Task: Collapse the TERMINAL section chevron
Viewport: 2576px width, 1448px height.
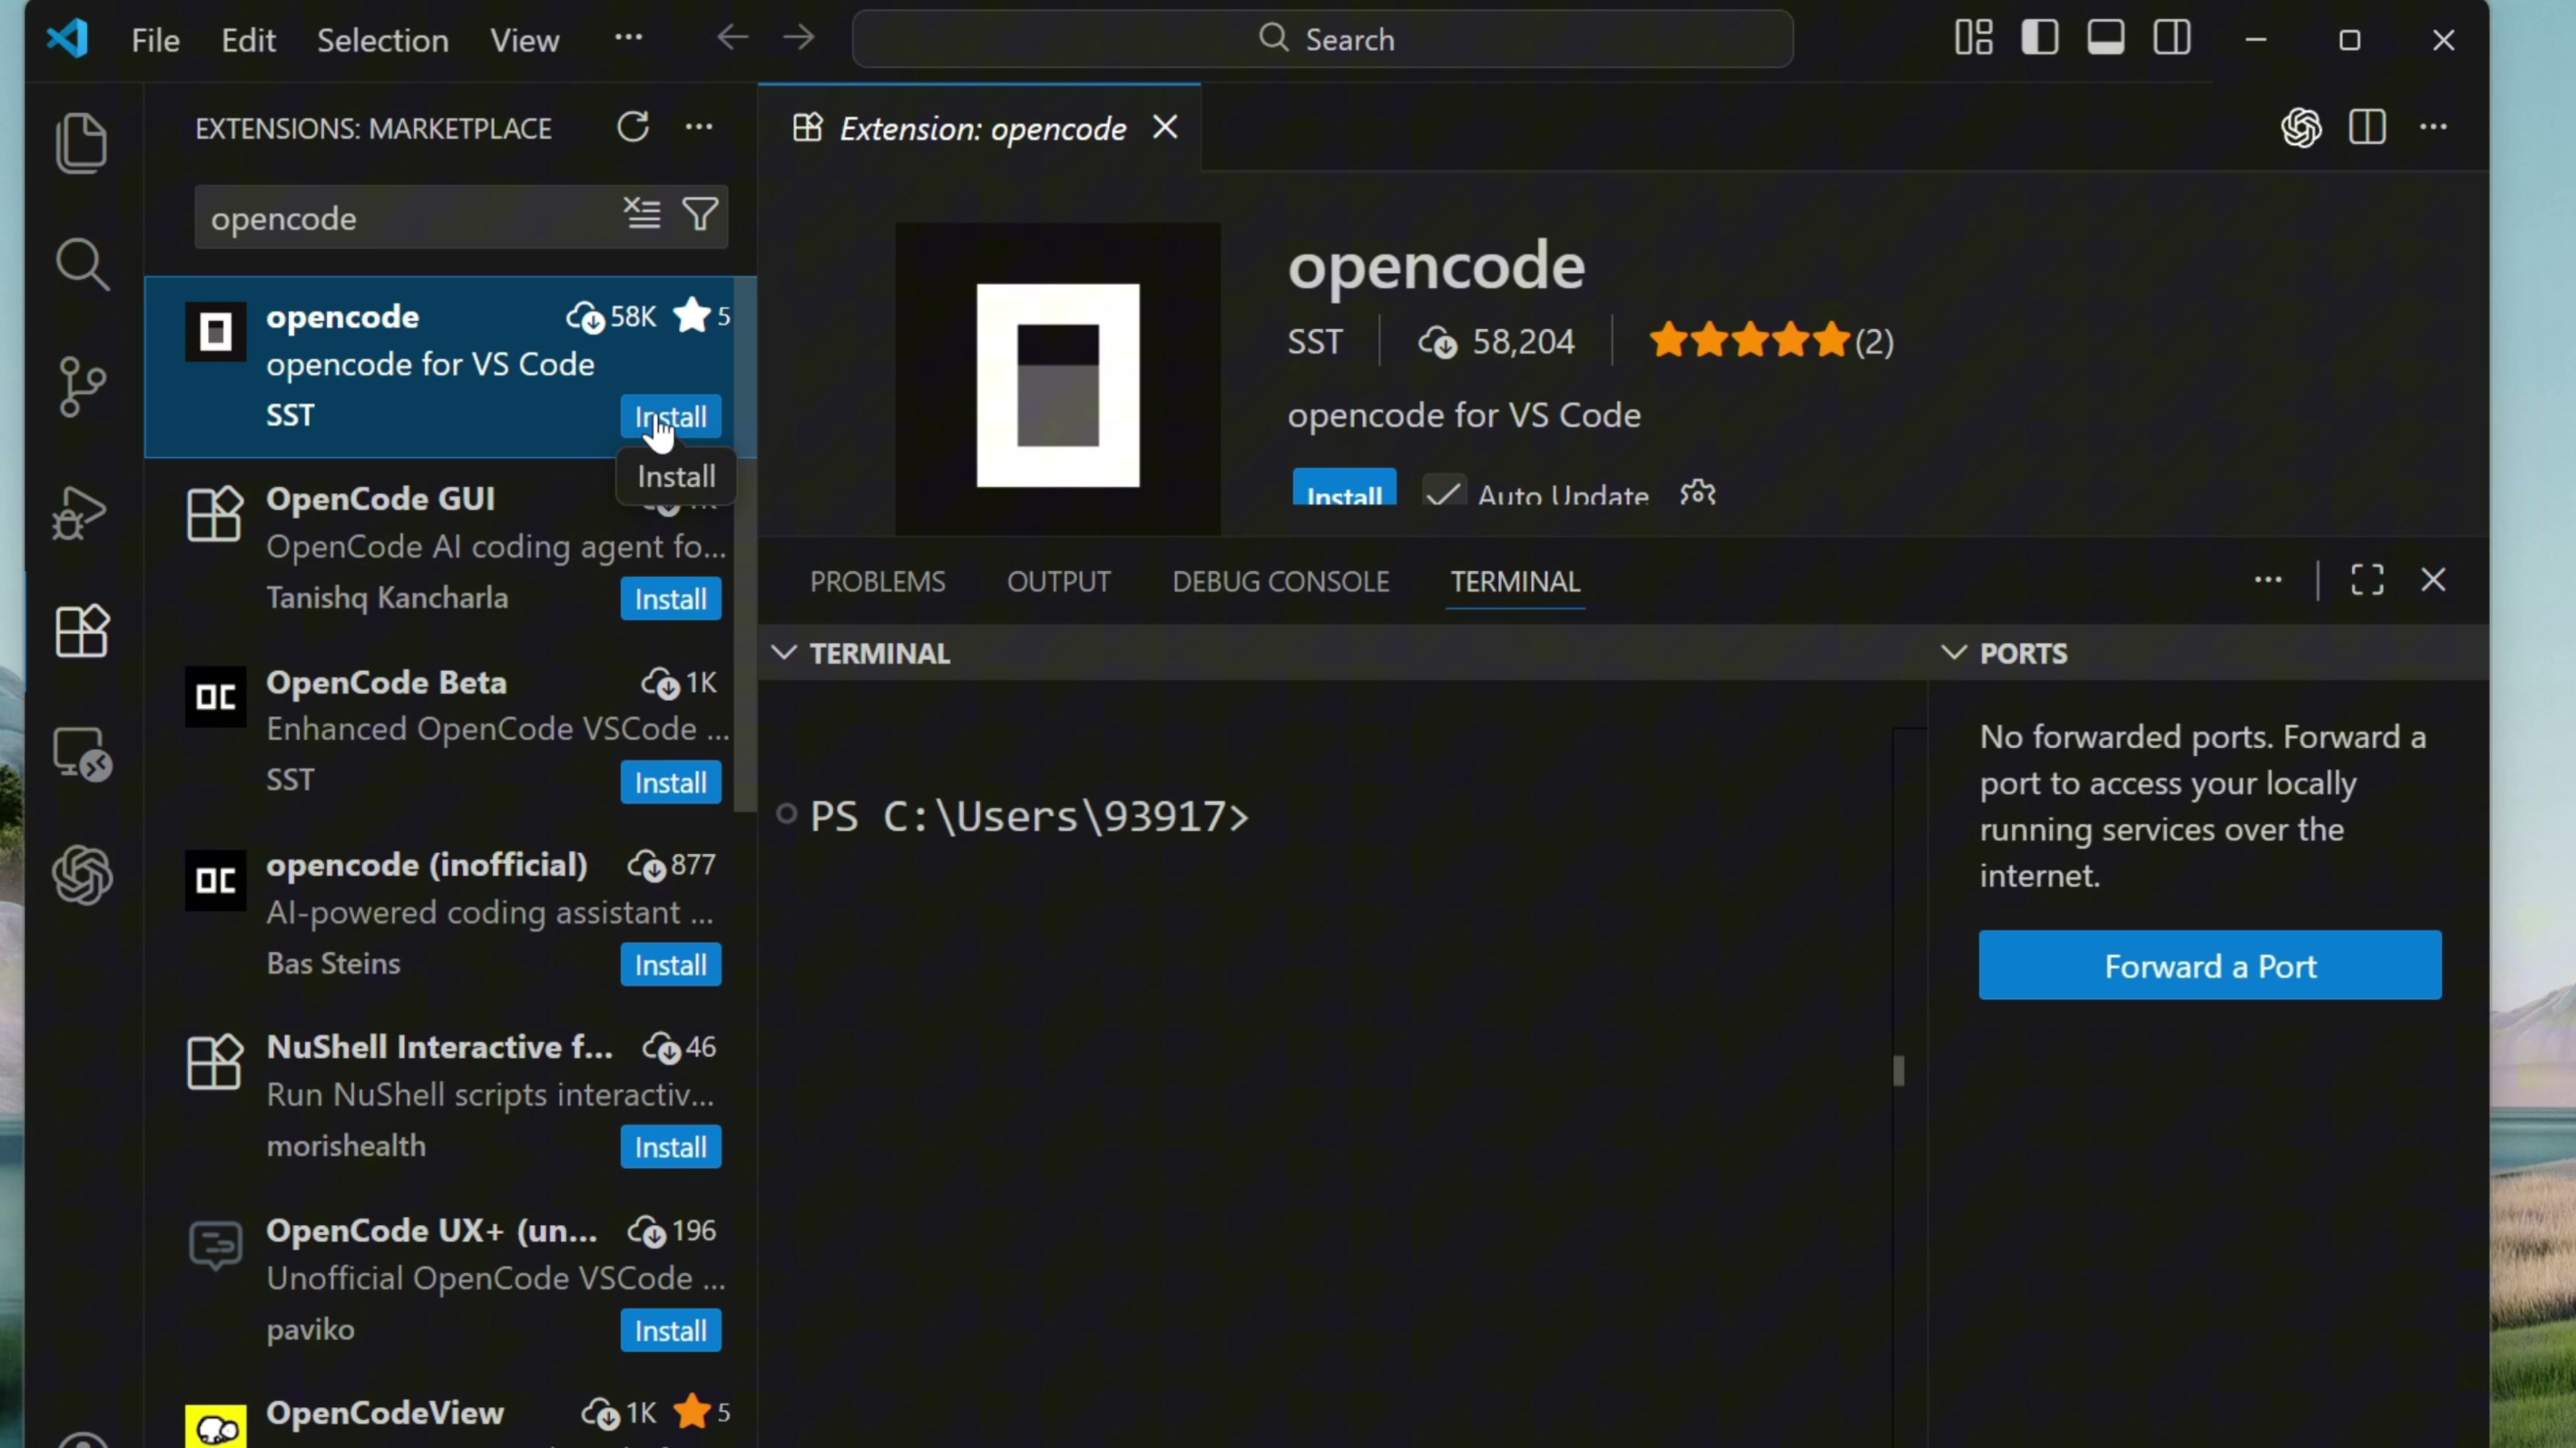Action: [785, 652]
